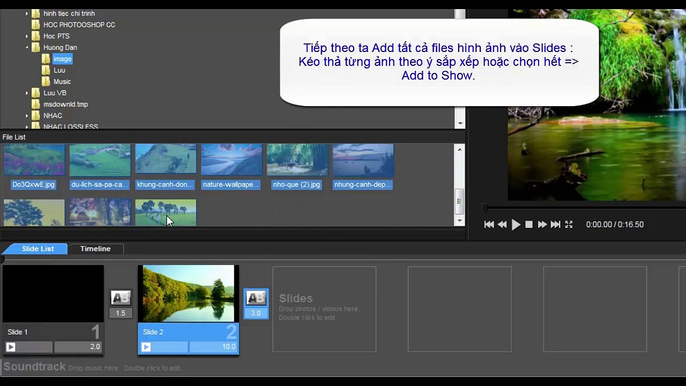Screen dimensions: 686x386
Task: Click the File List panel header
Action: (233, 137)
